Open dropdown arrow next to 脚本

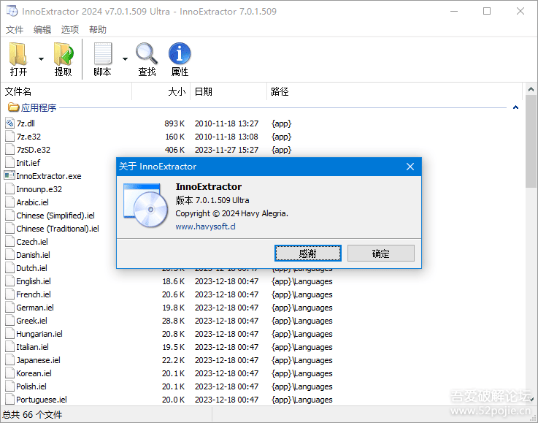(x=125, y=59)
